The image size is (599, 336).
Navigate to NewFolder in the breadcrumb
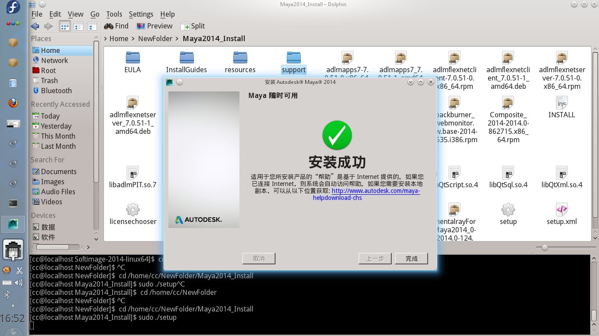tap(155, 39)
